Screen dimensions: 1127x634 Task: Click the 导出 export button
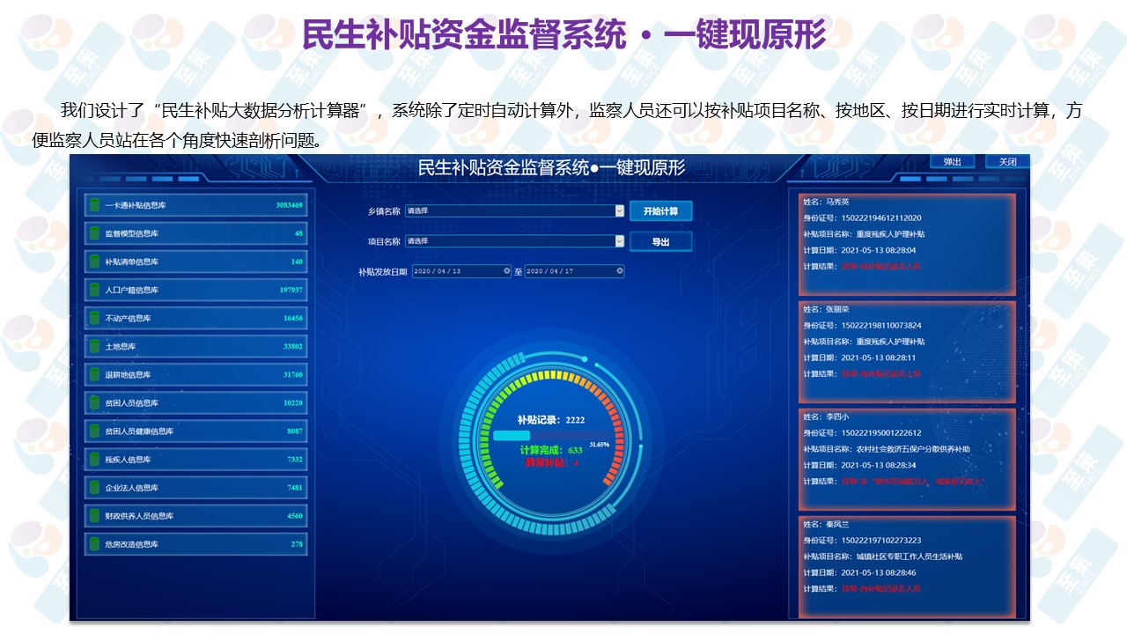(x=660, y=242)
